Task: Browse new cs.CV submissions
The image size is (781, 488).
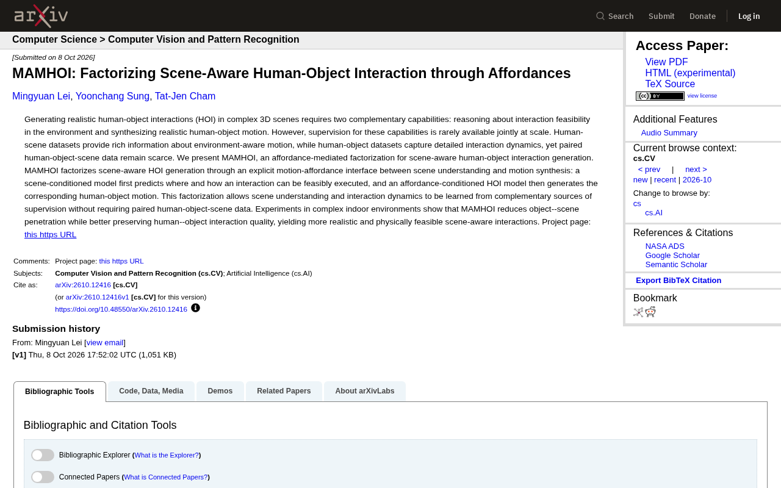Action: coord(641,180)
